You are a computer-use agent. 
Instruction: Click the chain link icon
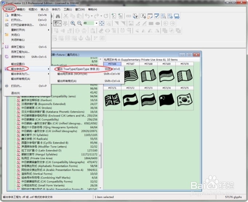tap(128, 16)
